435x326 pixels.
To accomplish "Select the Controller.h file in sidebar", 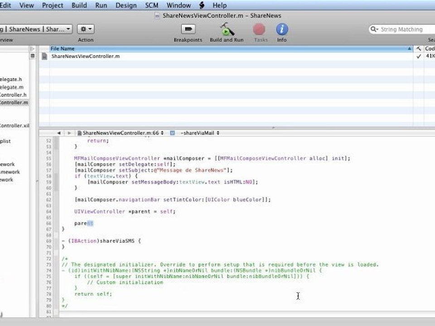I will [x=13, y=95].
